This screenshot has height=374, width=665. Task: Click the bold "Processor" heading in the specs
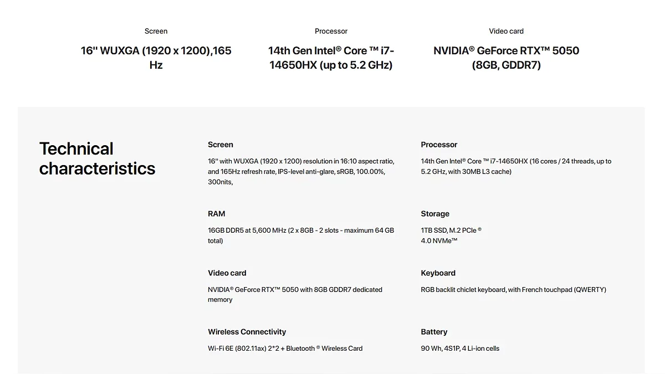click(x=439, y=145)
